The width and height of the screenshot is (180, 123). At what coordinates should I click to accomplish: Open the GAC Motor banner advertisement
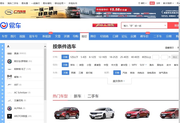[89, 12]
